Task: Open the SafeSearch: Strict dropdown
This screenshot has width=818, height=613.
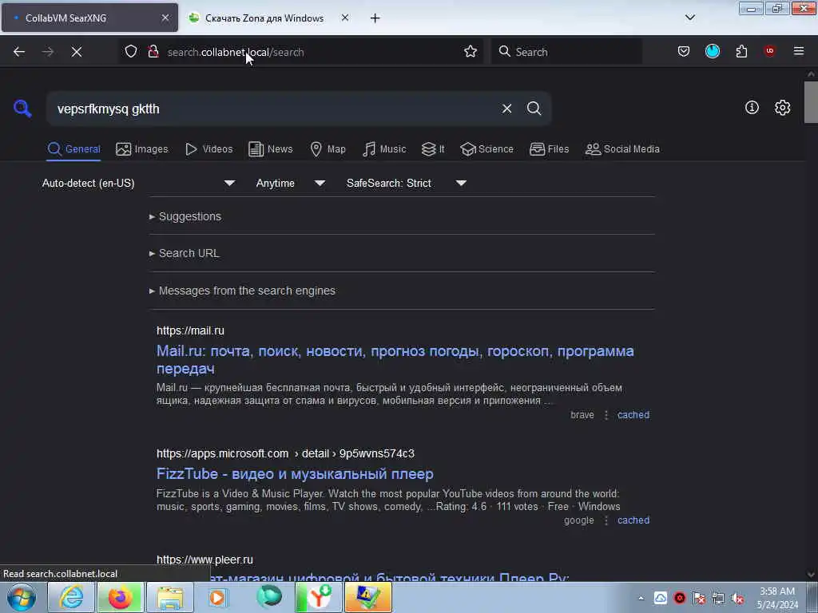Action: tap(406, 183)
